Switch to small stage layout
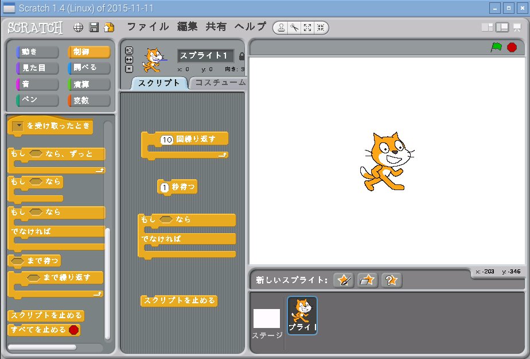530x359 pixels. point(487,28)
